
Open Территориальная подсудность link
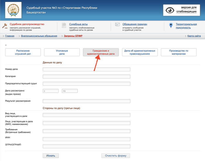pyautogui.click(x=186, y=26)
